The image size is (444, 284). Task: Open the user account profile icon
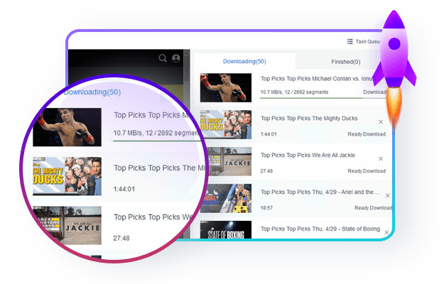(x=176, y=58)
